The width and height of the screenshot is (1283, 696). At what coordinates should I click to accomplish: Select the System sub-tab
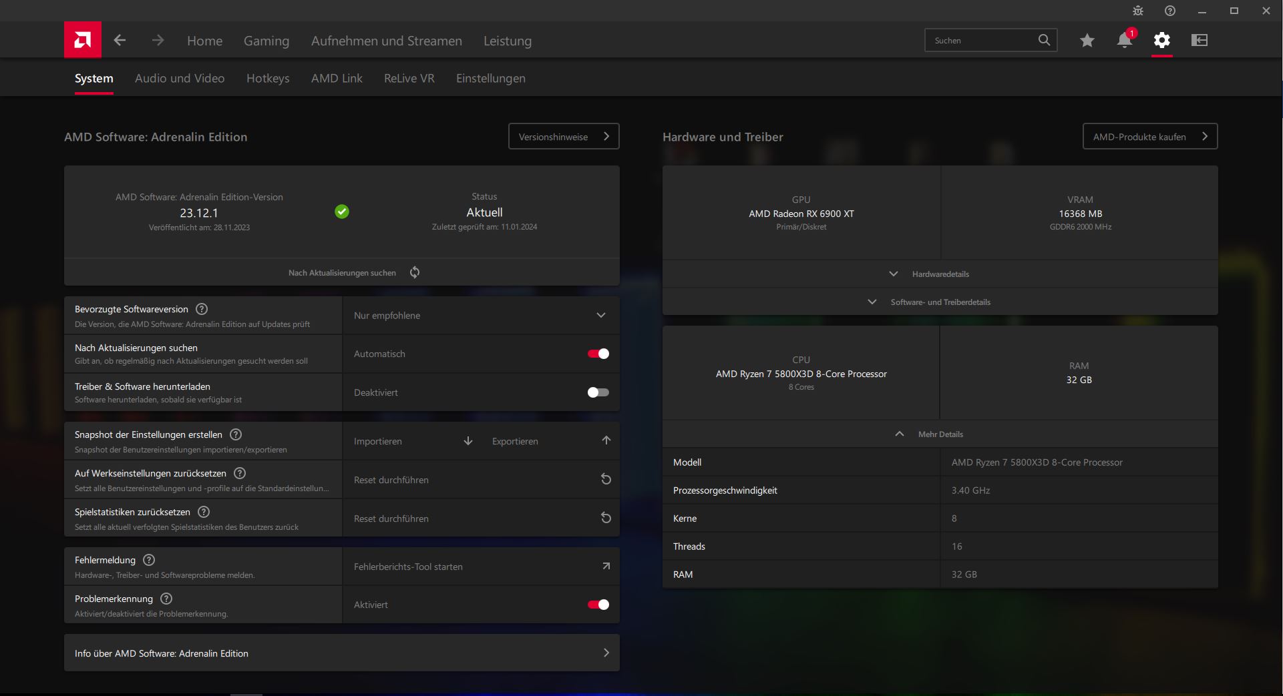tap(94, 78)
